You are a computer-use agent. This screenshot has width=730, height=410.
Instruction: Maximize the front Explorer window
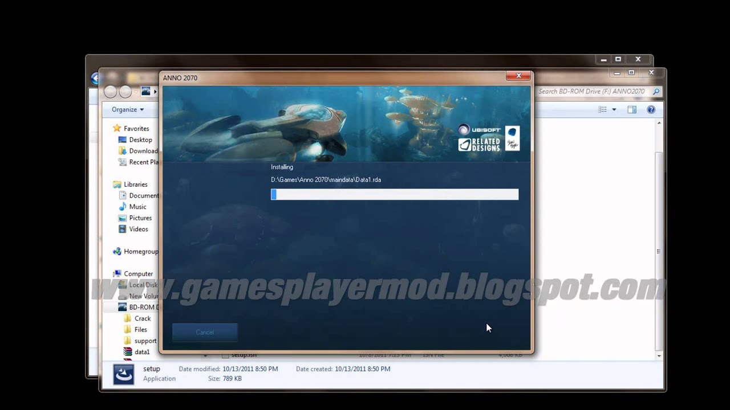pyautogui.click(x=631, y=72)
